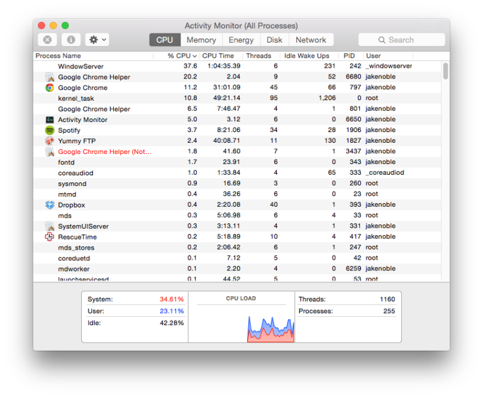Click the Activity Monitor process icon
This screenshot has height=398, width=483.
point(50,120)
